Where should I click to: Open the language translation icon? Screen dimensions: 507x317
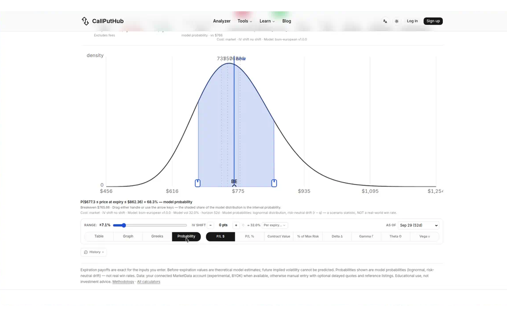click(x=385, y=21)
